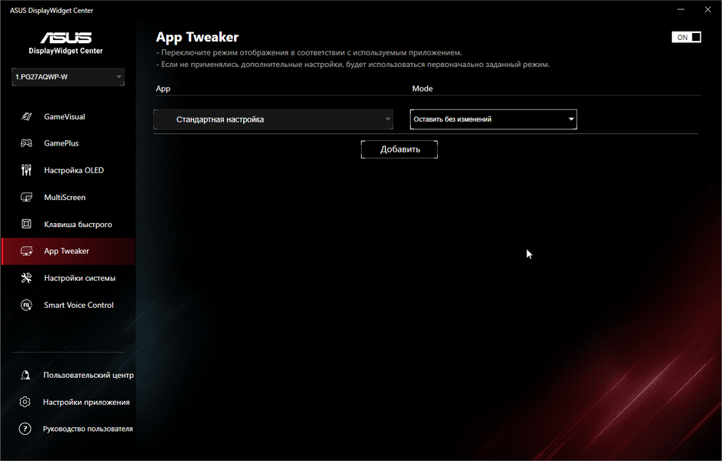This screenshot has height=461, width=722.
Task: Open the Руководство пользователя link
Action: (x=88, y=429)
